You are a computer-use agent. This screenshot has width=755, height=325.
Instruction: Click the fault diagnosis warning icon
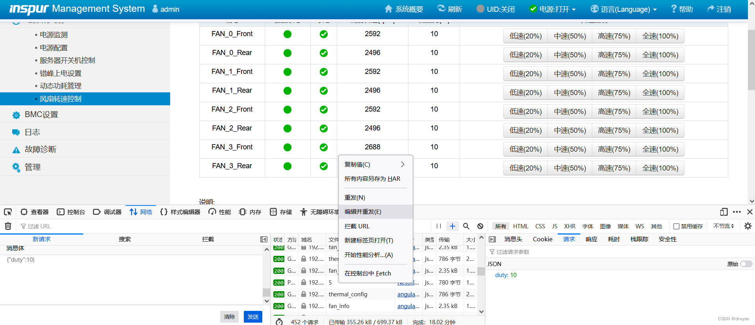(x=16, y=150)
